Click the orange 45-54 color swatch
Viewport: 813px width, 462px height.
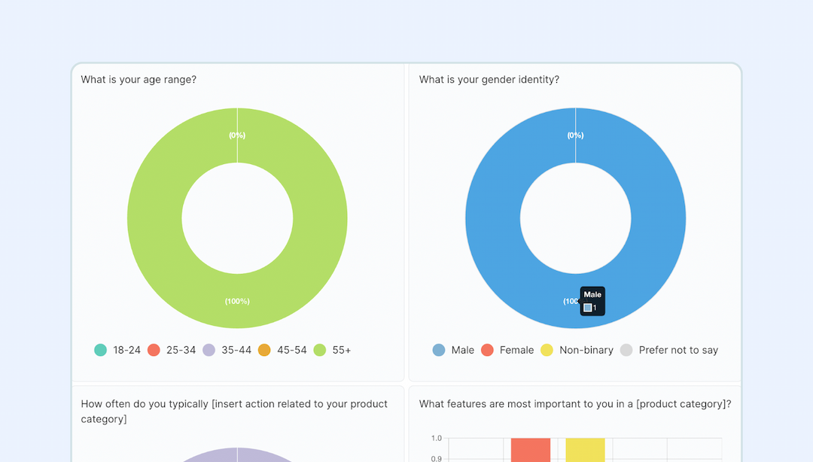(264, 350)
